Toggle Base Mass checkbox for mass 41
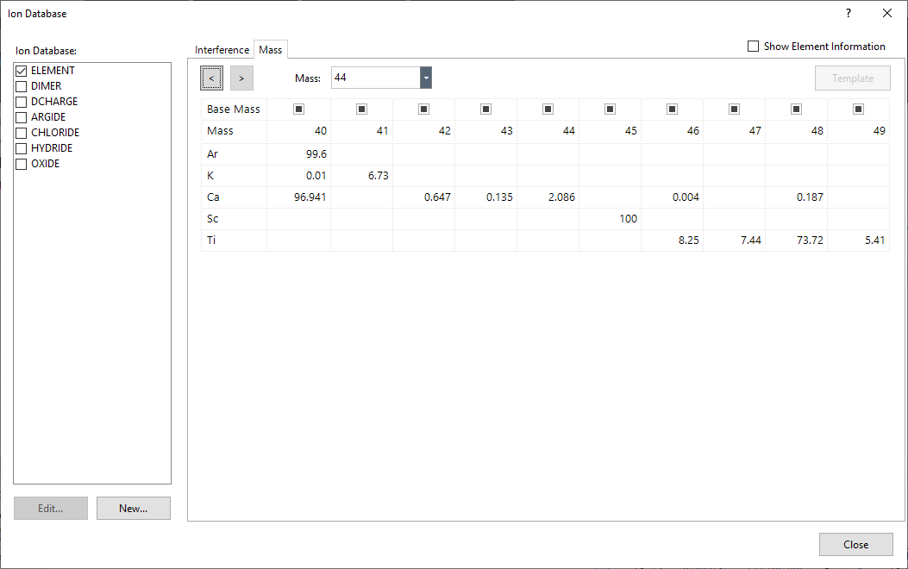Screen dimensions: 908x569 361,109
